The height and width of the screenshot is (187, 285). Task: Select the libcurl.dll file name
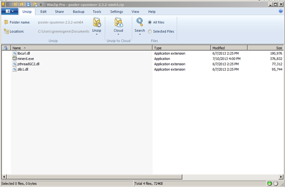pyautogui.click(x=24, y=53)
